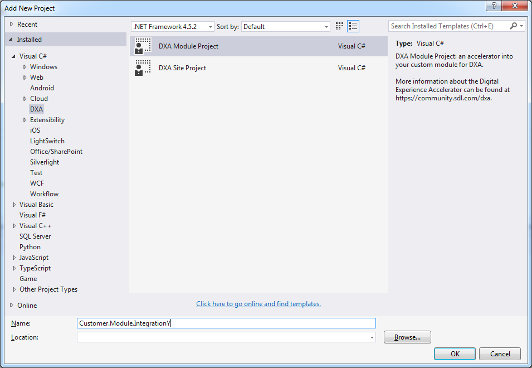
Task: Expand the Windows tree node
Action: pyautogui.click(x=25, y=67)
